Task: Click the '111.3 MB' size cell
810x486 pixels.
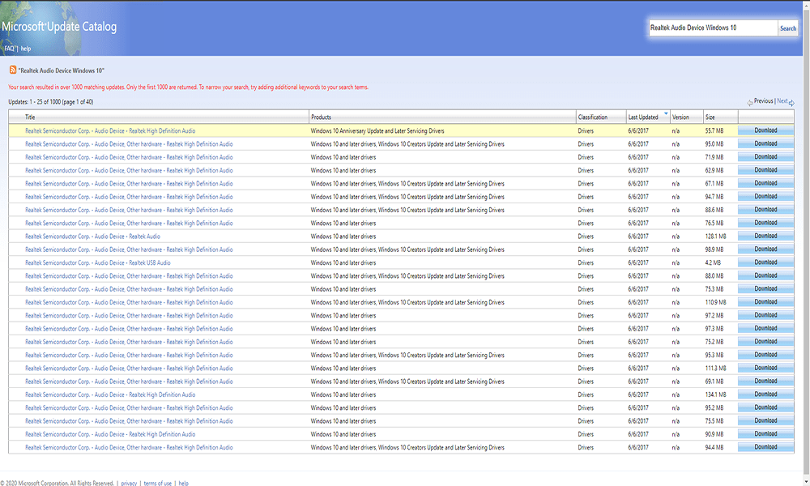Action: point(715,369)
